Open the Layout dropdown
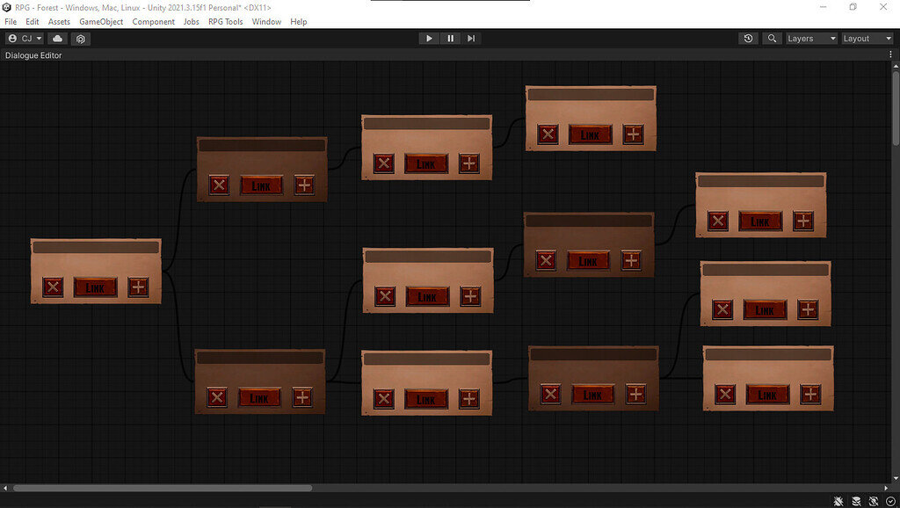This screenshot has height=508, width=900. click(x=867, y=38)
